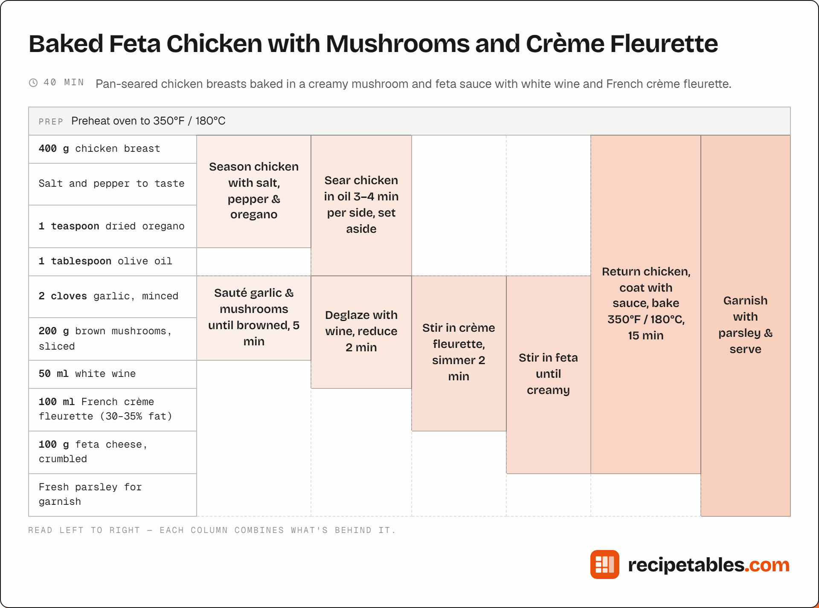The height and width of the screenshot is (608, 819).
Task: Click the dried oregano ingredient row
Action: 113,226
